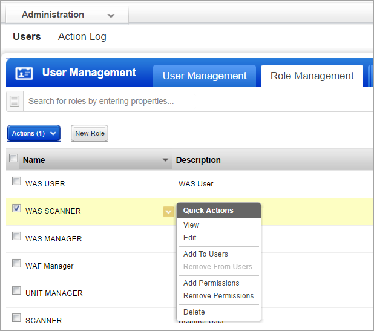Open the Action Log section

[x=82, y=36]
